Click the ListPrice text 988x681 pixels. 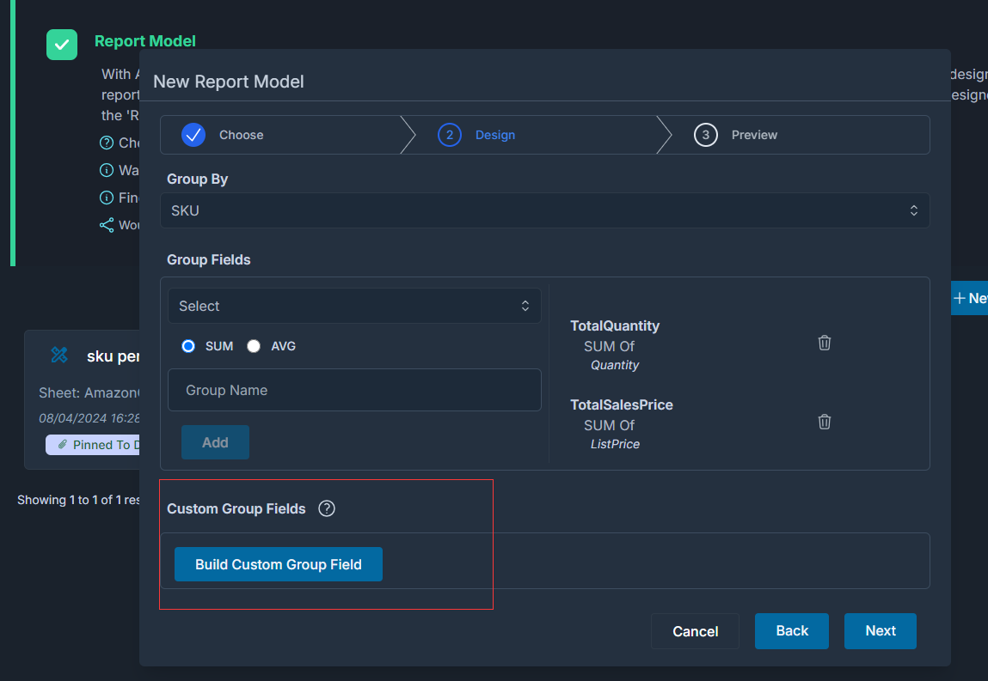coord(615,444)
